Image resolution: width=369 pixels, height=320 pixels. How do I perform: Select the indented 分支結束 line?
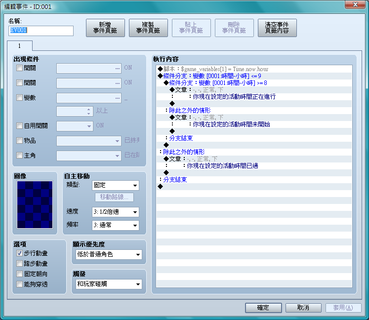click(254, 138)
